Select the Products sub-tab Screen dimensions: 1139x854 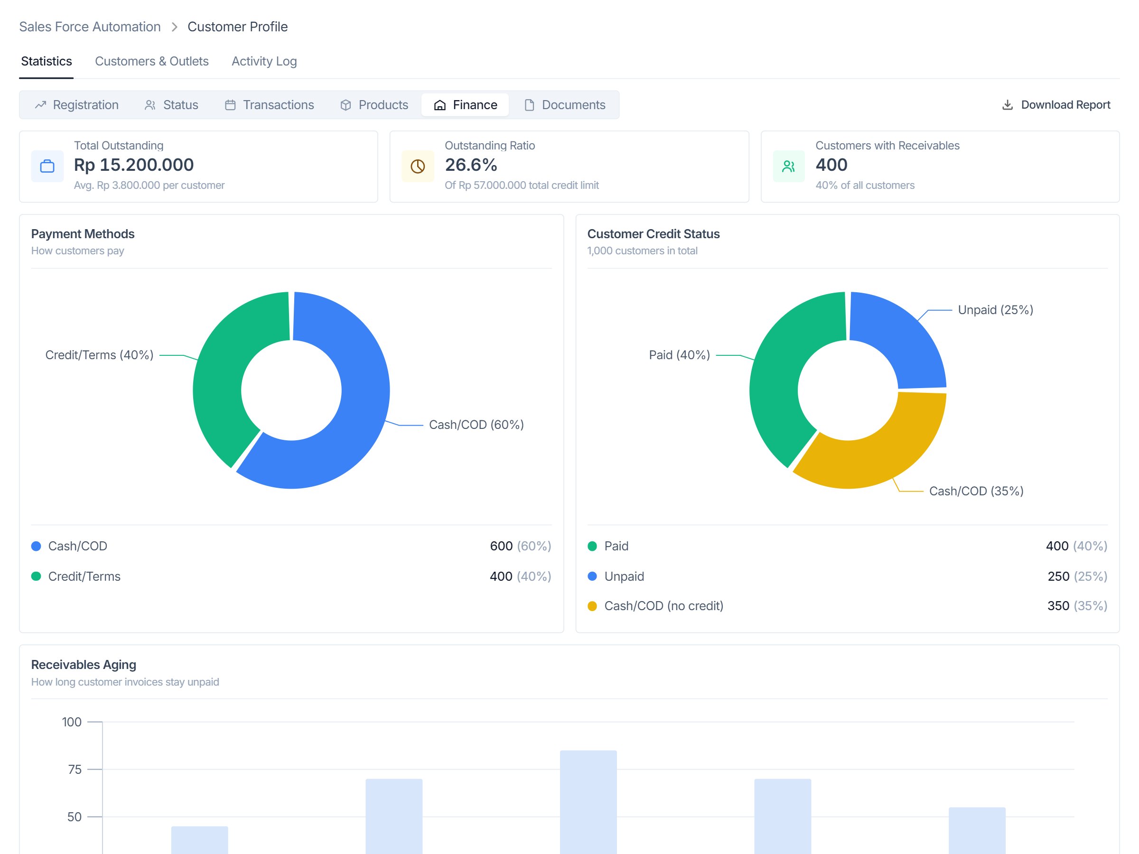374,105
